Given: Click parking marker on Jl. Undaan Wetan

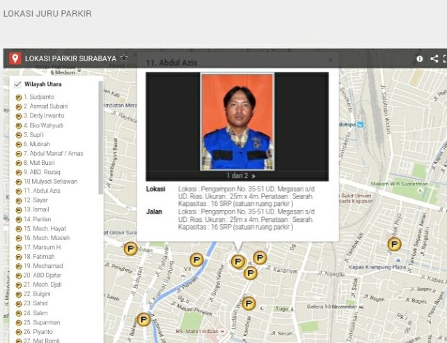Looking at the screenshot, I should pyautogui.click(x=249, y=303).
